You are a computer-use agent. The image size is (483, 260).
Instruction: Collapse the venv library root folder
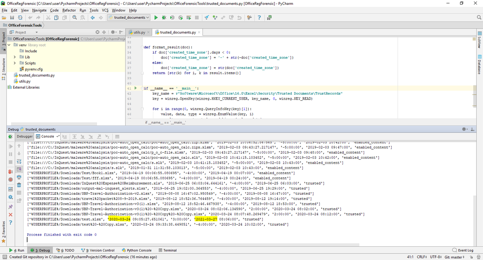[10, 45]
